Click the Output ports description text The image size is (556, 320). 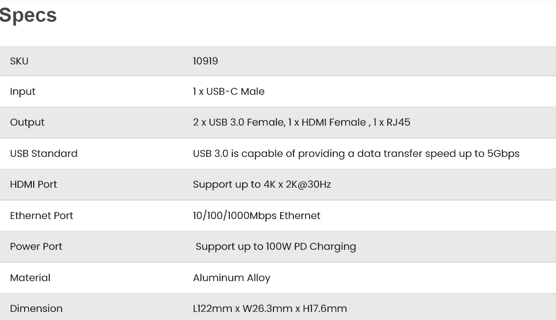[301, 122]
